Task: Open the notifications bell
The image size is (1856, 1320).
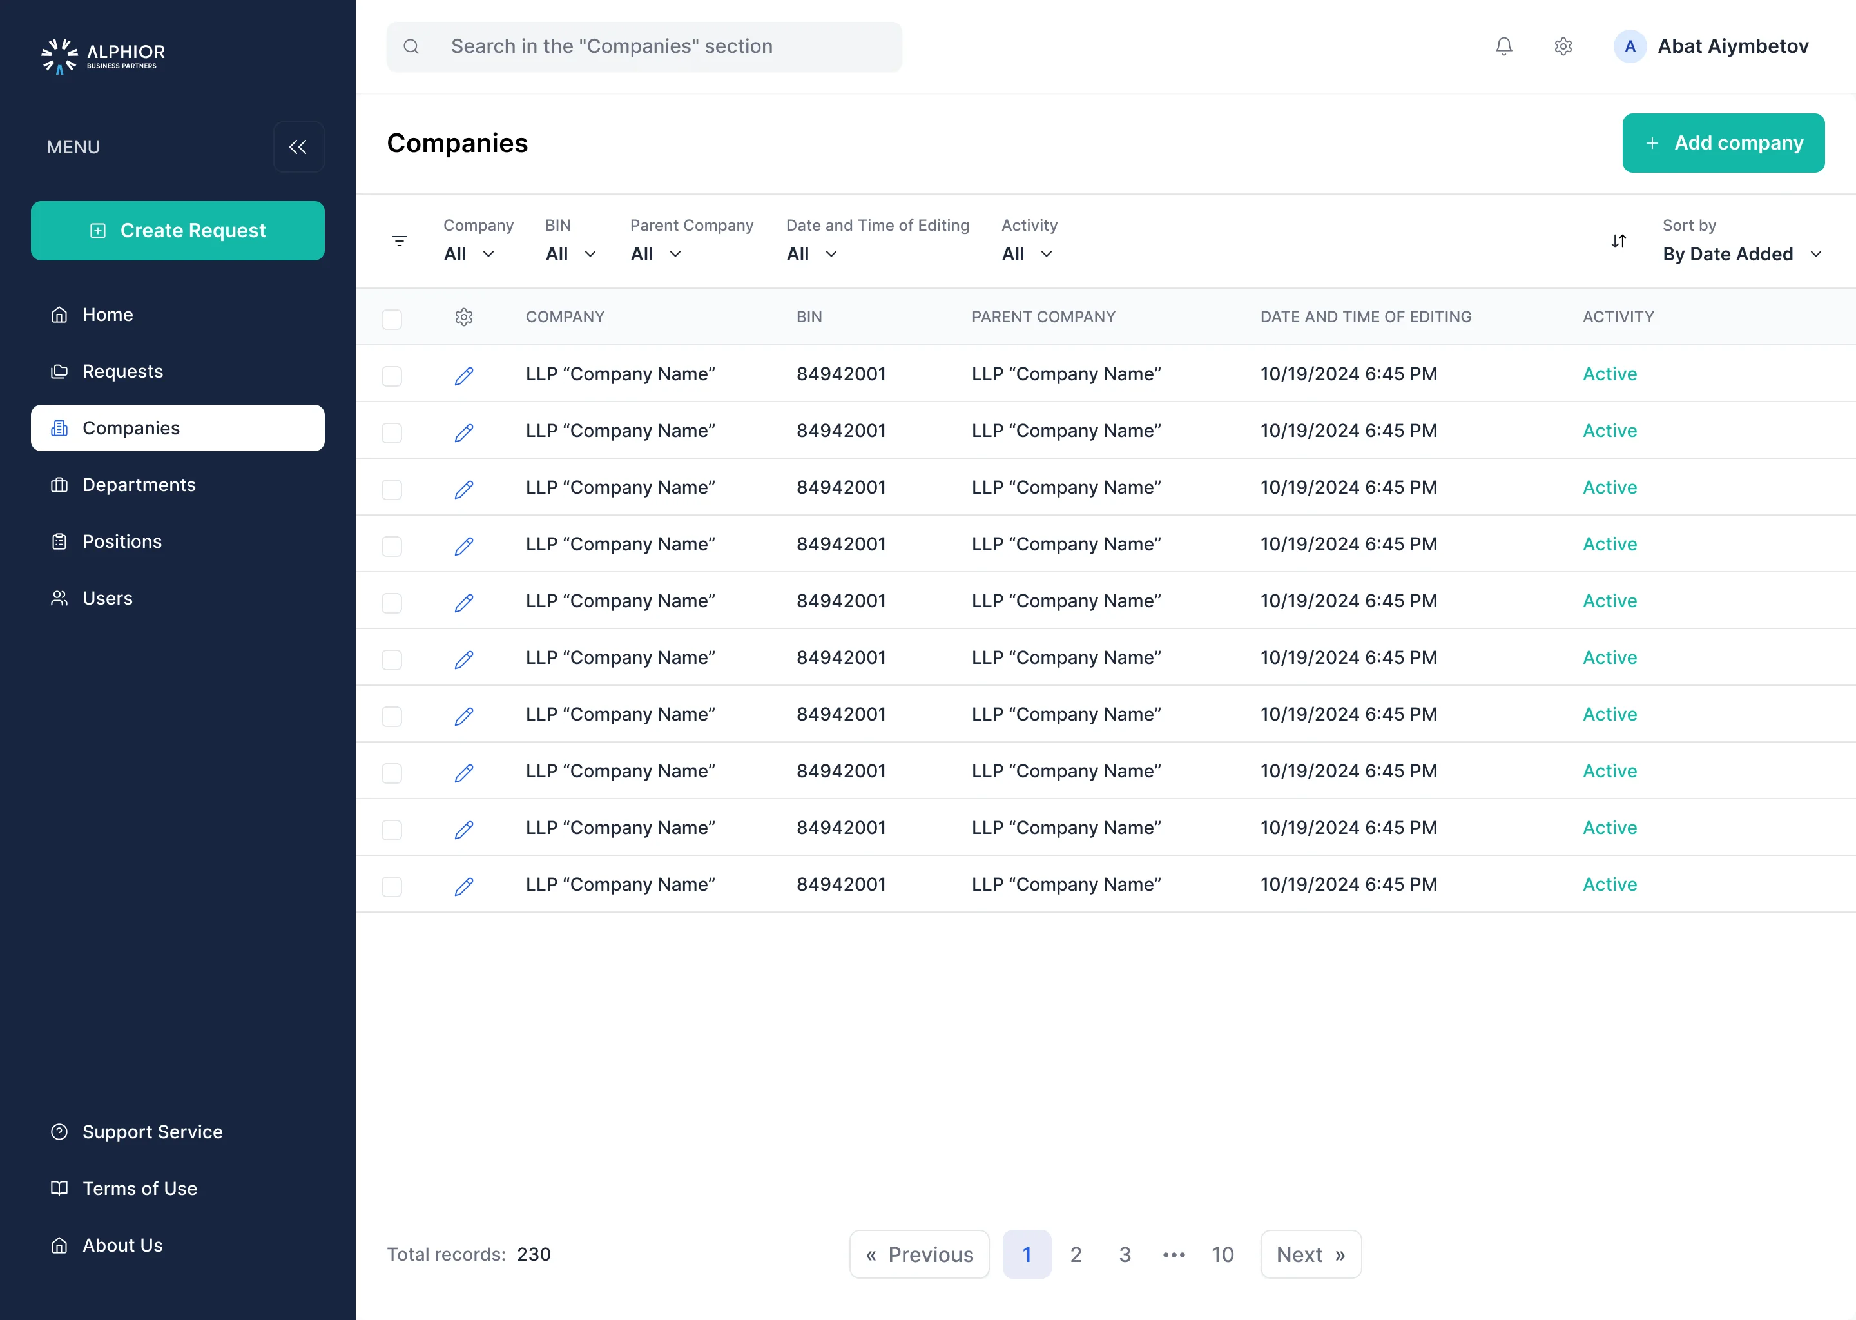Action: coord(1503,46)
